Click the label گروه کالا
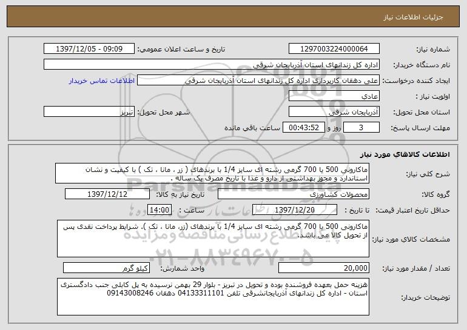Screen dimensions: 467x330 coord(436,194)
